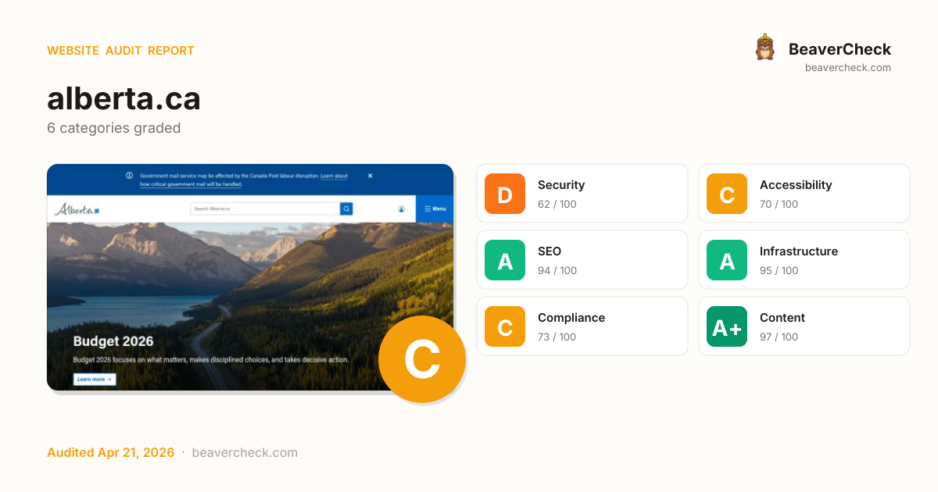938x492 pixels.
Task: Click the Content grade A+ badge
Action: 727,326
